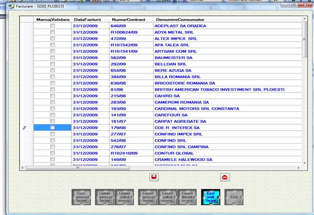Click the Listare calcul energ. button

(124, 197)
